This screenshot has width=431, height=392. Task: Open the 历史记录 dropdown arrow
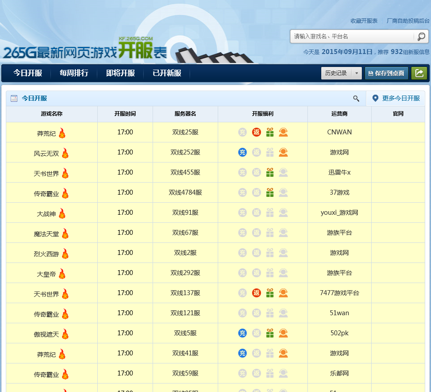[x=356, y=73]
